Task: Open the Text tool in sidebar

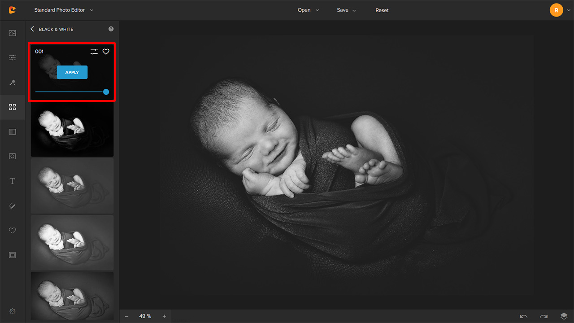Action: 12,181
